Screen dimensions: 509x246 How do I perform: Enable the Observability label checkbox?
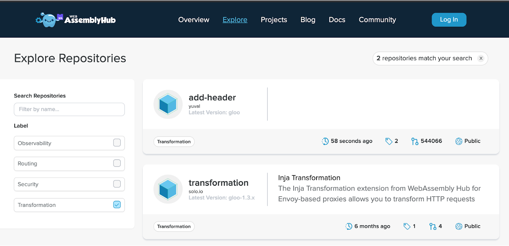(117, 143)
